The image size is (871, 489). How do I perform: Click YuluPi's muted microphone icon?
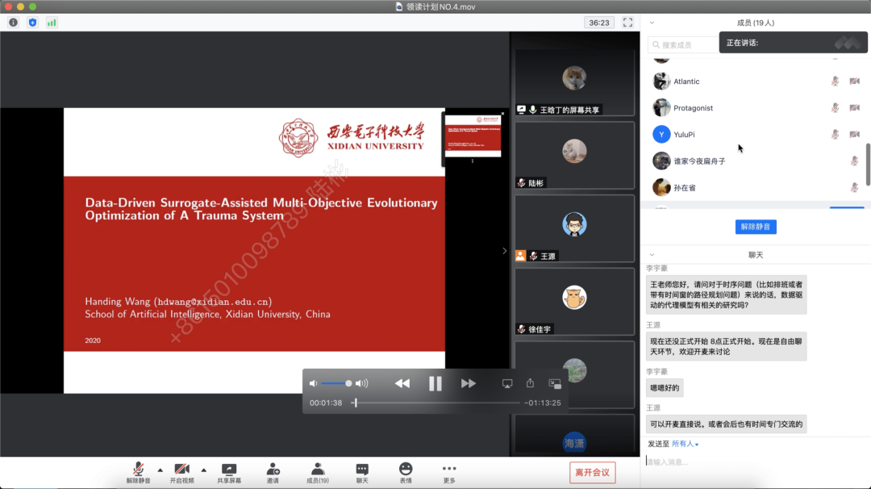[835, 135]
